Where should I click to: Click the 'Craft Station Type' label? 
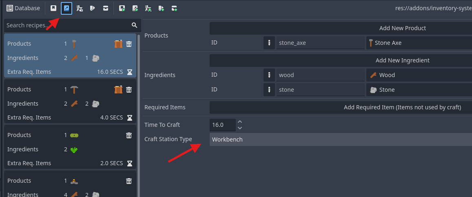click(168, 139)
